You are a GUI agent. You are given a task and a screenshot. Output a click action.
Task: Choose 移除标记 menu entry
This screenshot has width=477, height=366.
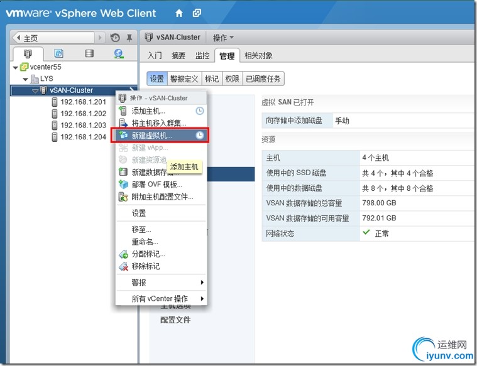(162, 266)
